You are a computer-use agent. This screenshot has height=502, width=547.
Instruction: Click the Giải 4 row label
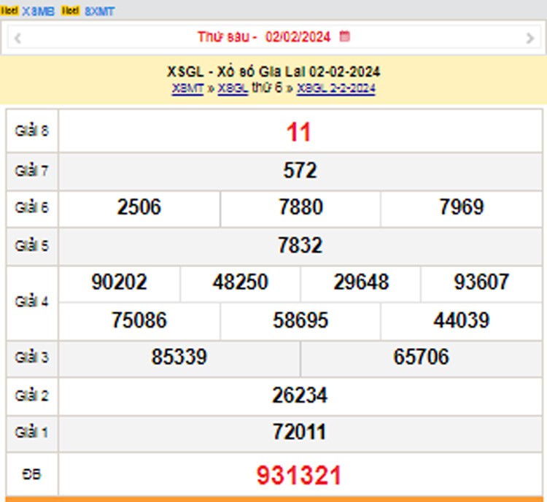(31, 301)
